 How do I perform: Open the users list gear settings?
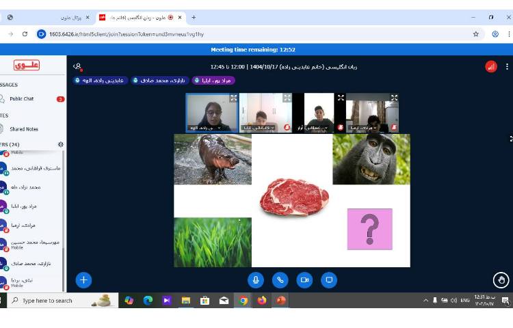(x=60, y=144)
